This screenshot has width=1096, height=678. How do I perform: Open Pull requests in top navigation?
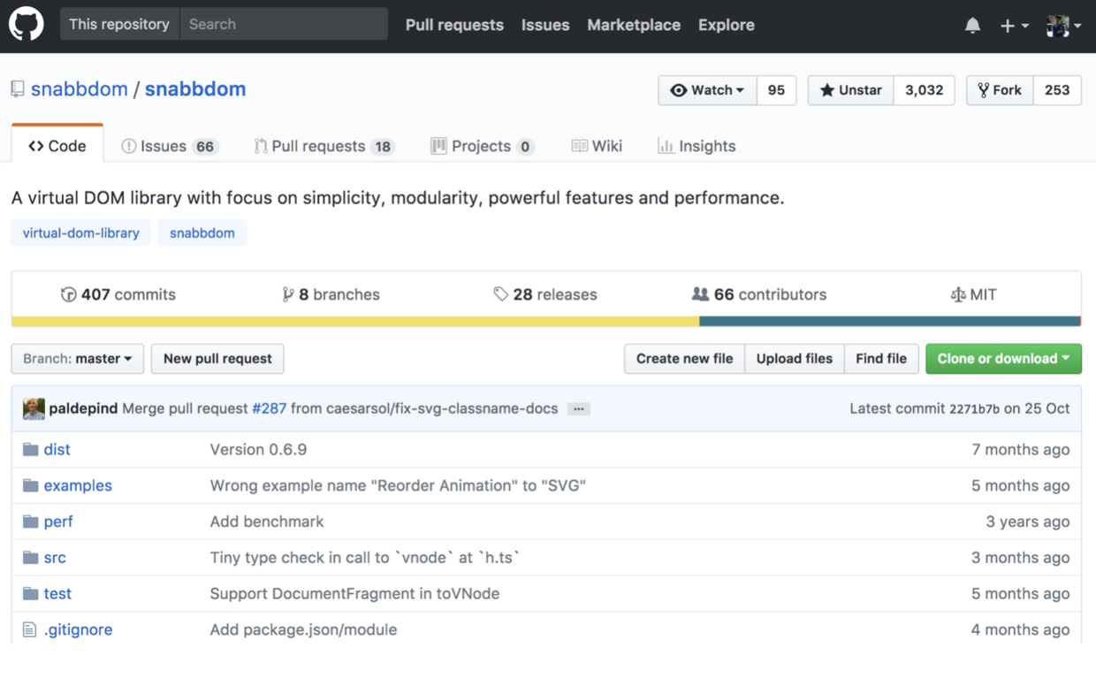click(x=454, y=25)
